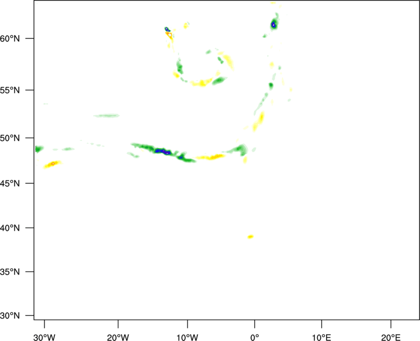Click the 30°N latitude label
420x341 pixels.
pos(10,316)
